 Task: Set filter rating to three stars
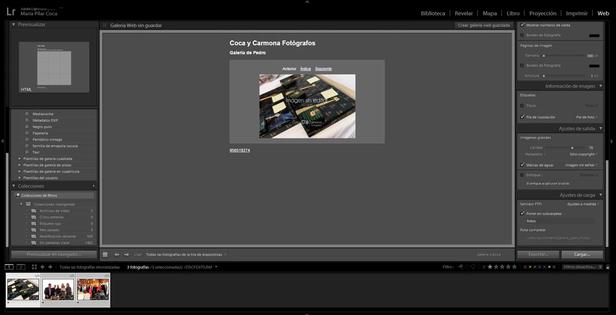(x=502, y=267)
